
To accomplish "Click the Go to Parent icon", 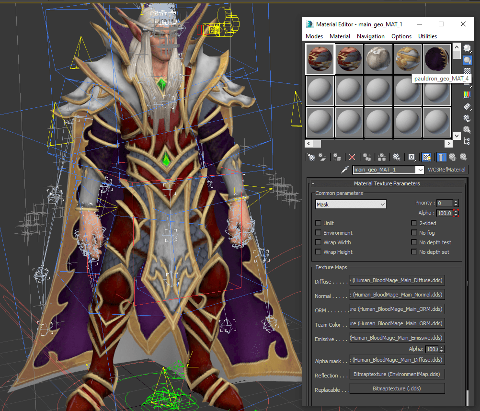I will pyautogui.click(x=452, y=157).
